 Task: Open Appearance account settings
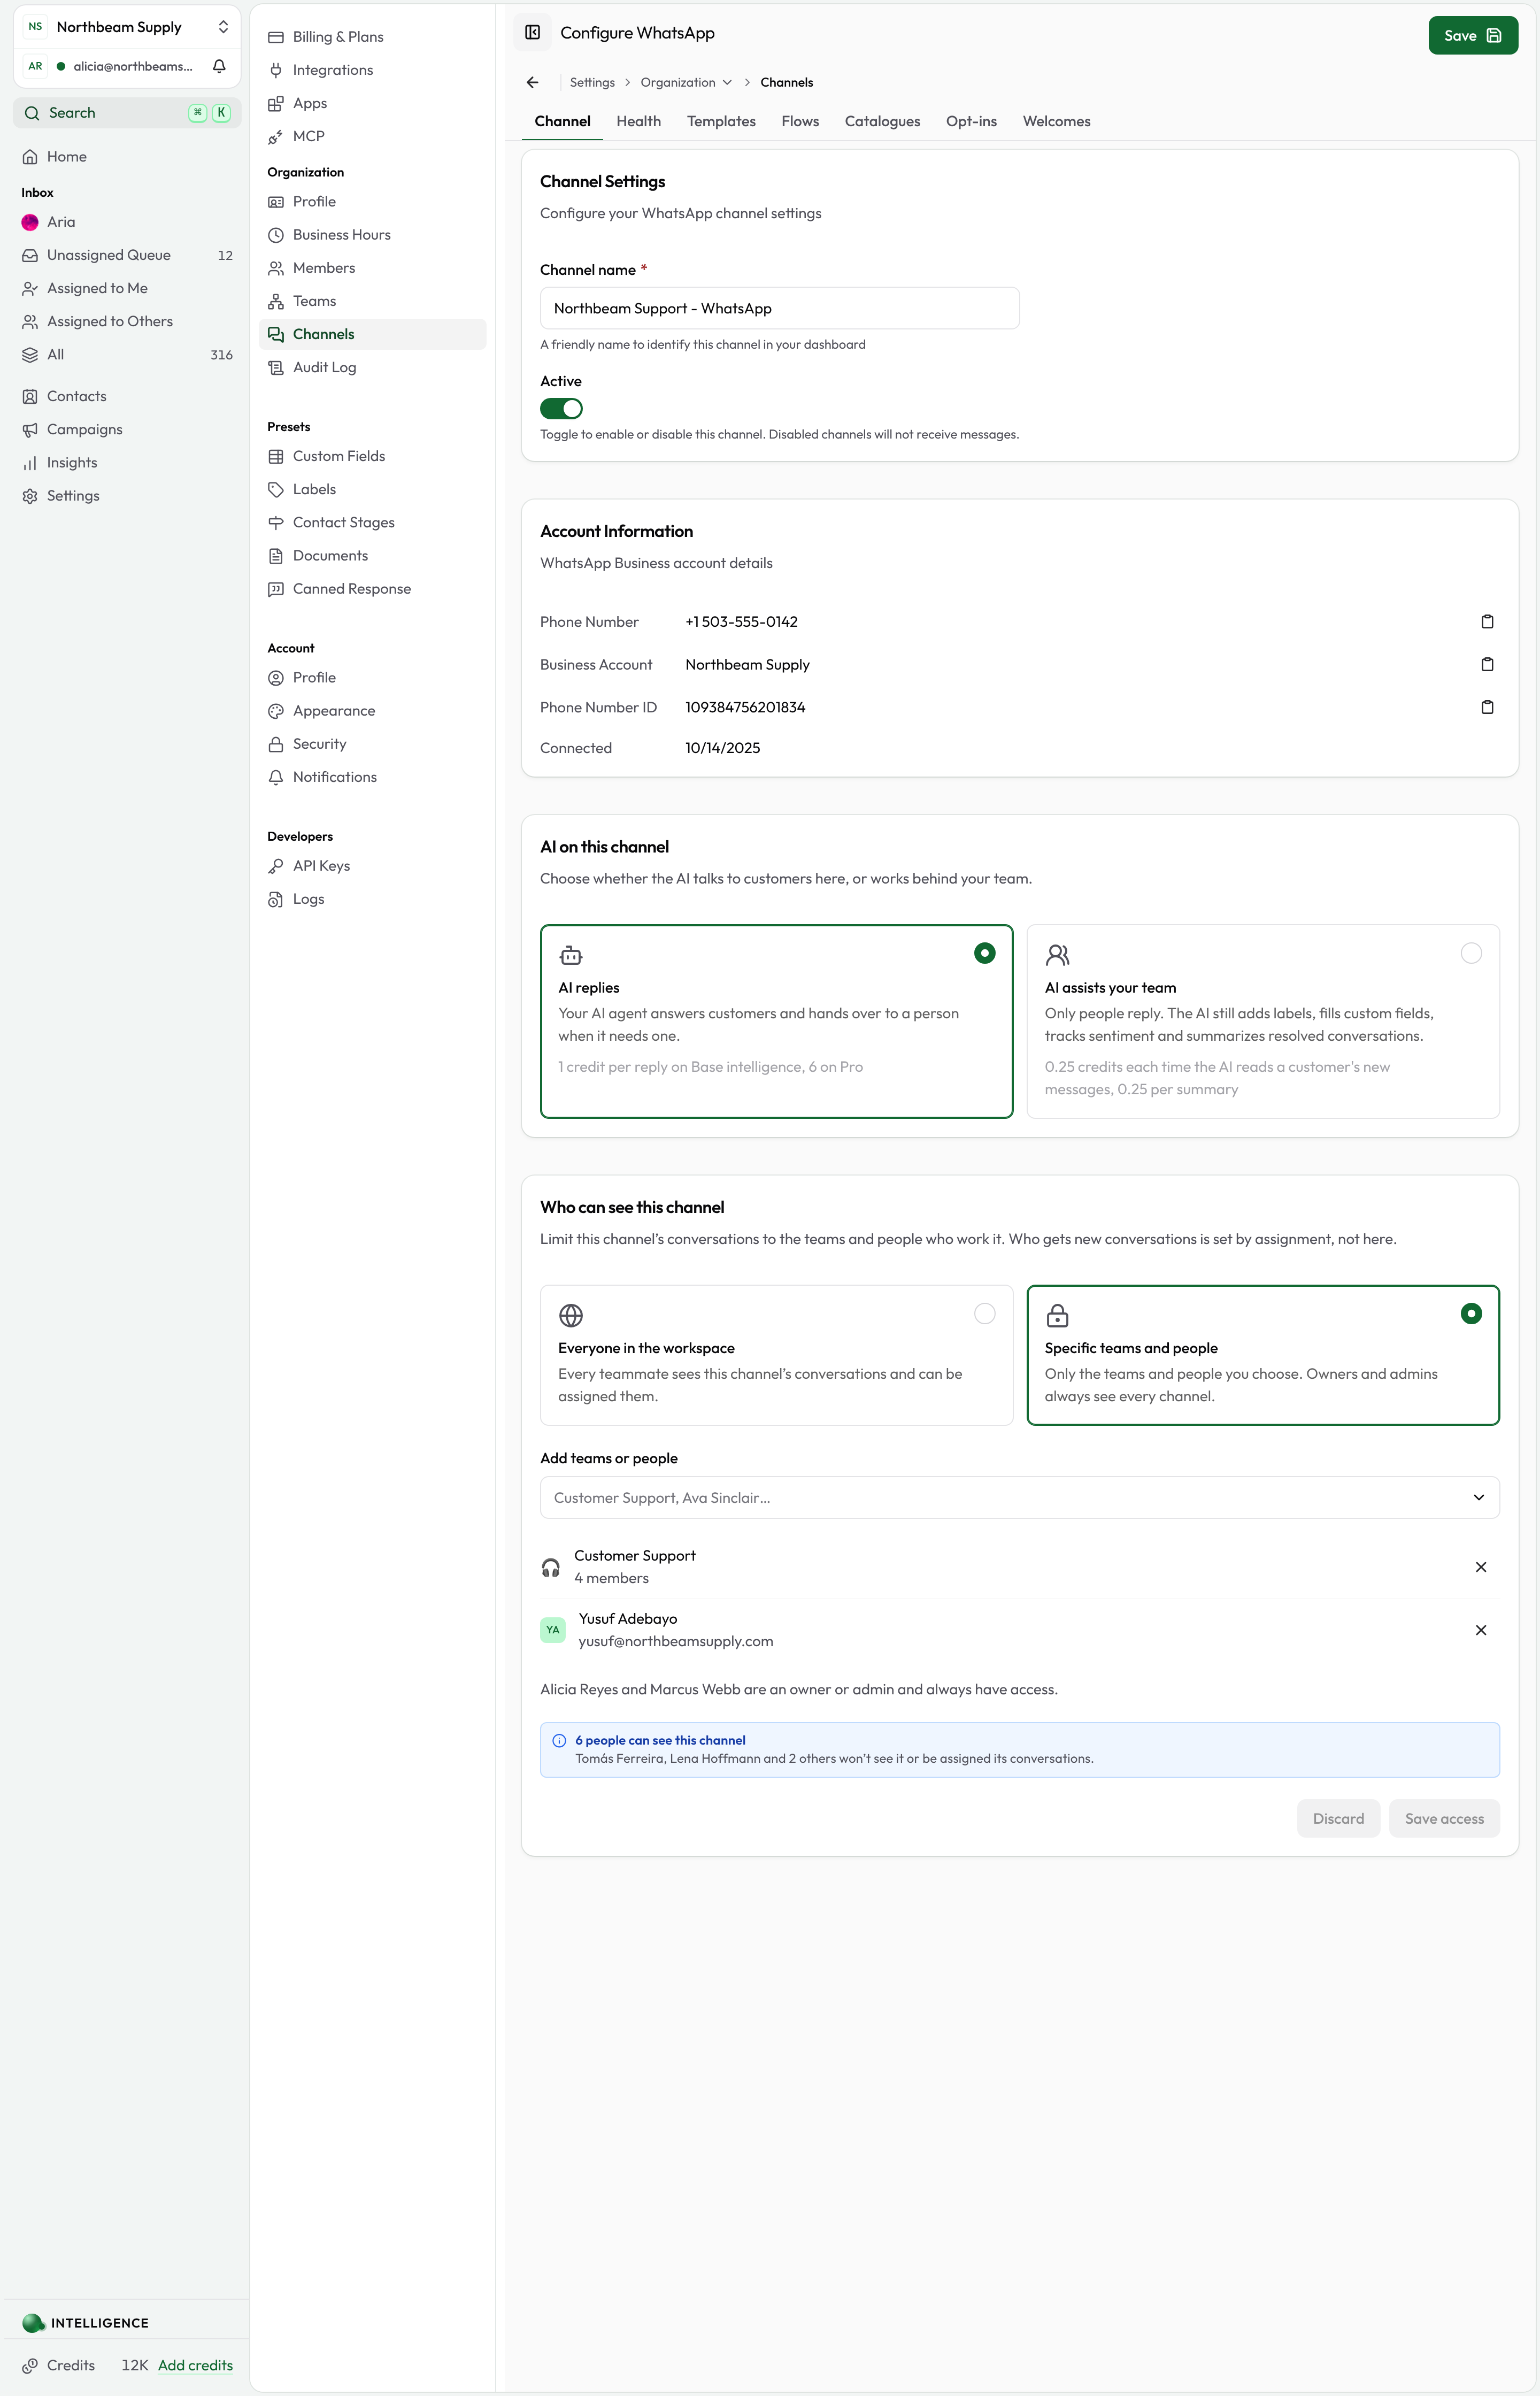(x=372, y=711)
